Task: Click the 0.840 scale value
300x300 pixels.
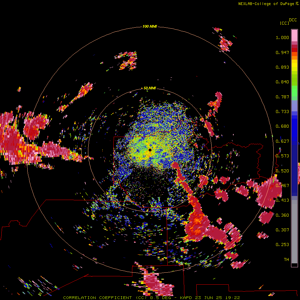Action: 282,82
